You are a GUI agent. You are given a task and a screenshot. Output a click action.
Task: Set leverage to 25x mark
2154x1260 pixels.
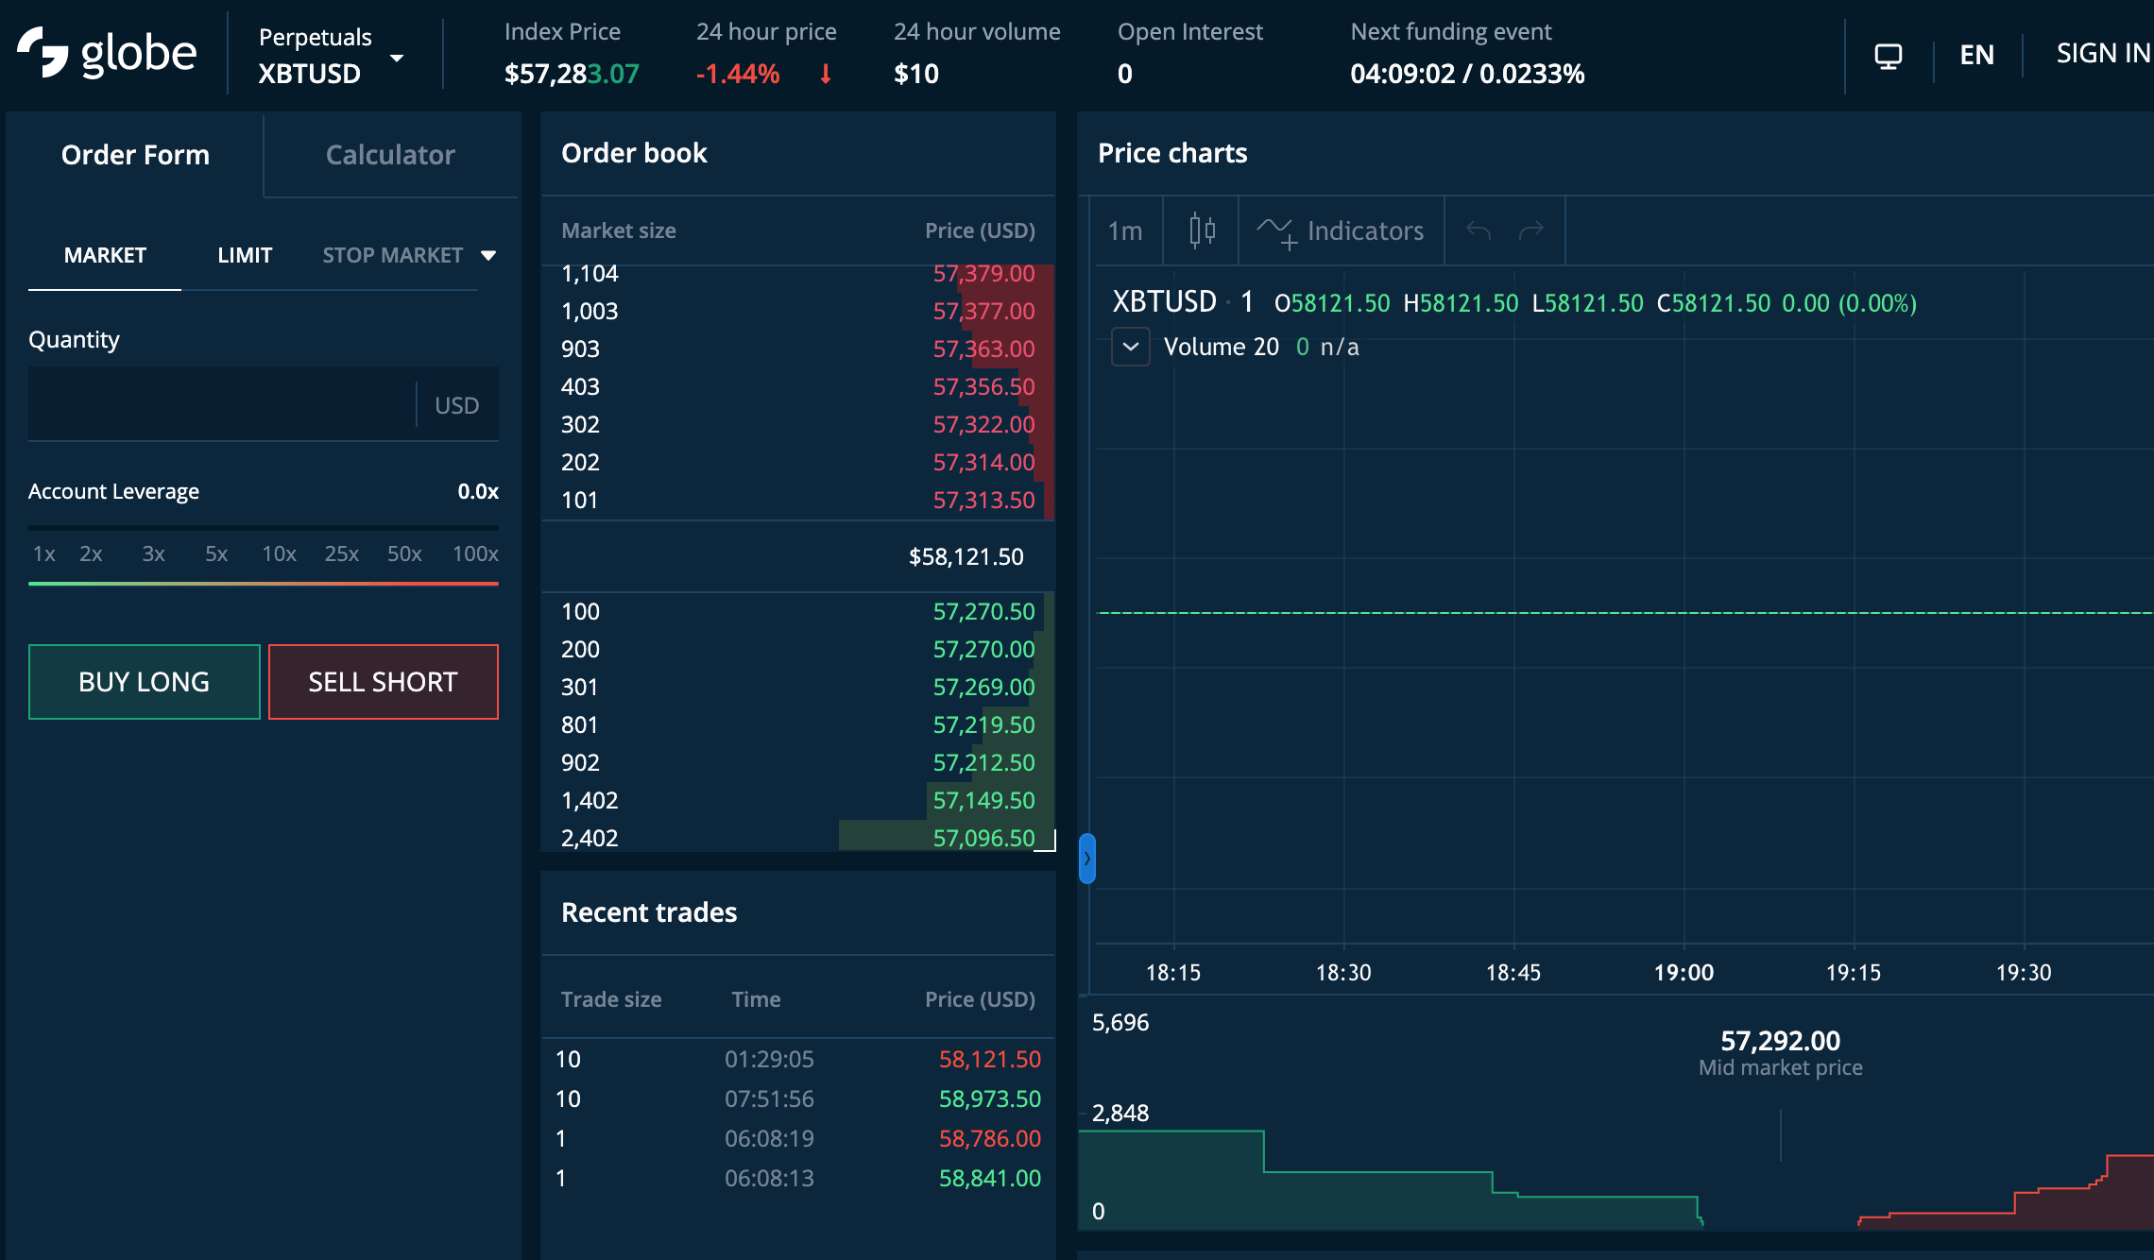tap(342, 553)
